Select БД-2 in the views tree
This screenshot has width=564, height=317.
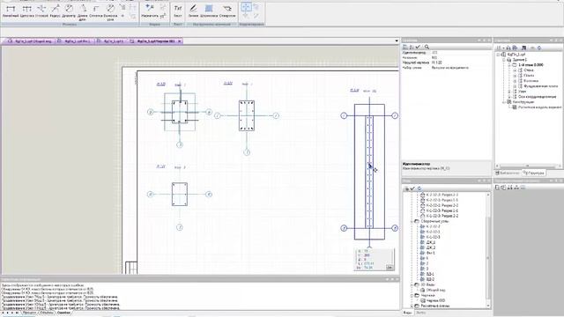click(430, 279)
